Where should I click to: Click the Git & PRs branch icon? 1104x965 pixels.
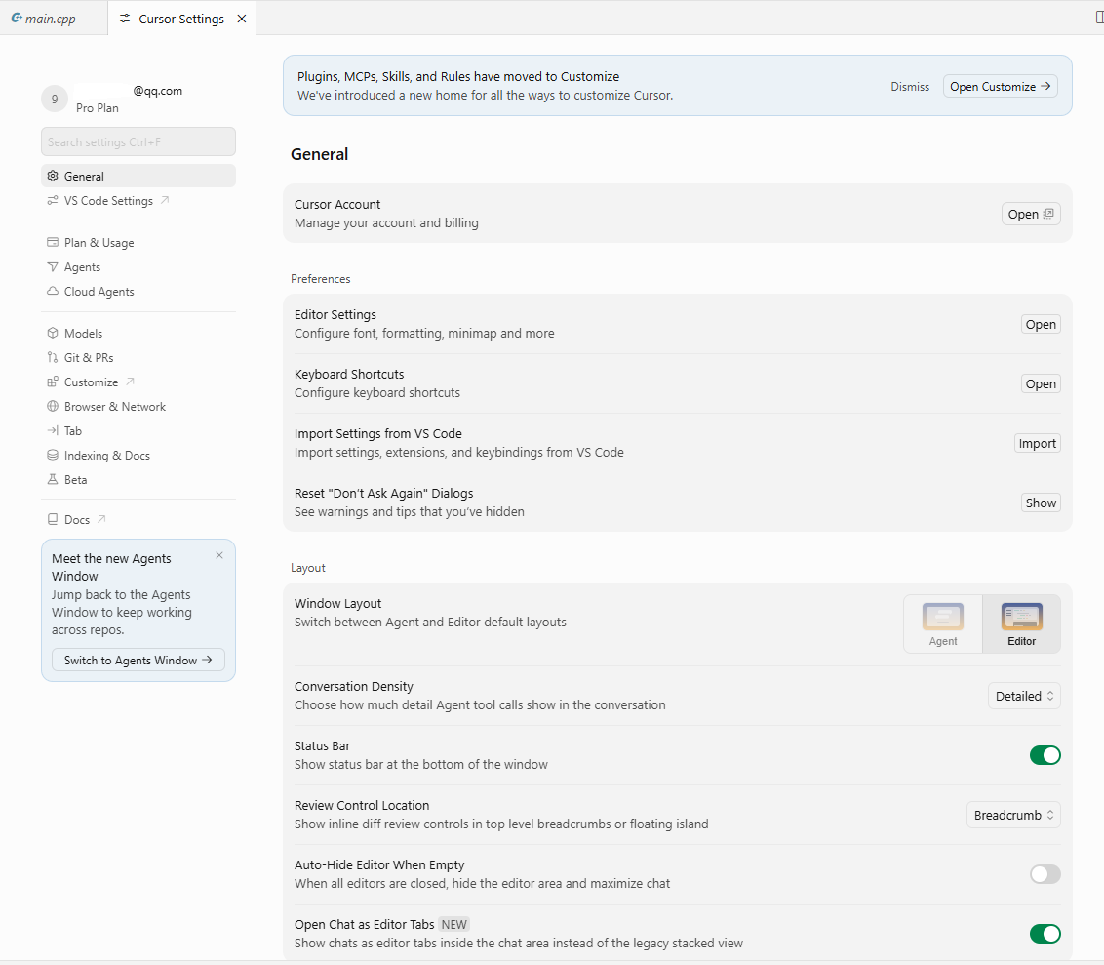click(53, 357)
